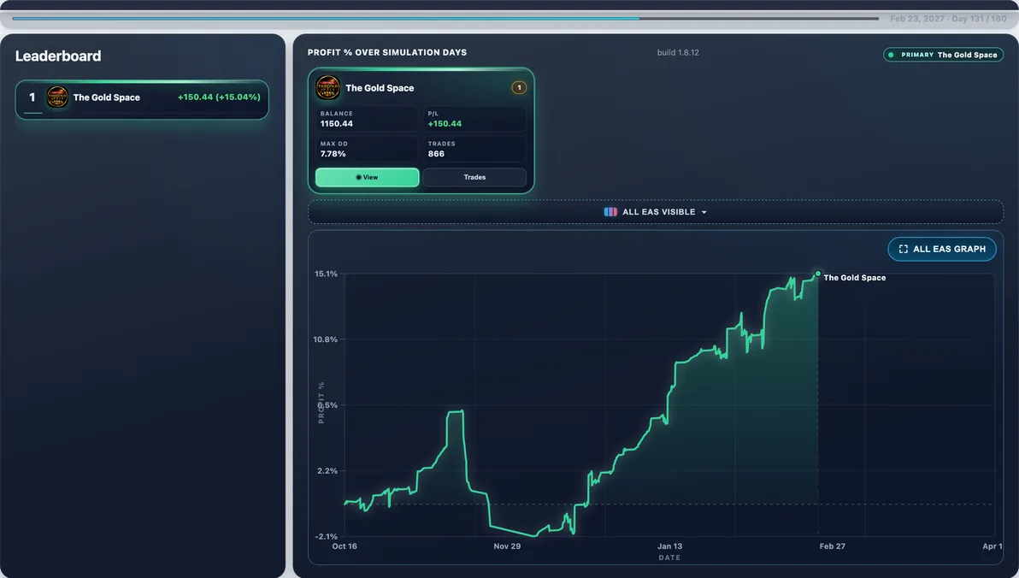Click The Gold Space avatar in leaderboard row
This screenshot has height=578, width=1019.
coord(57,97)
